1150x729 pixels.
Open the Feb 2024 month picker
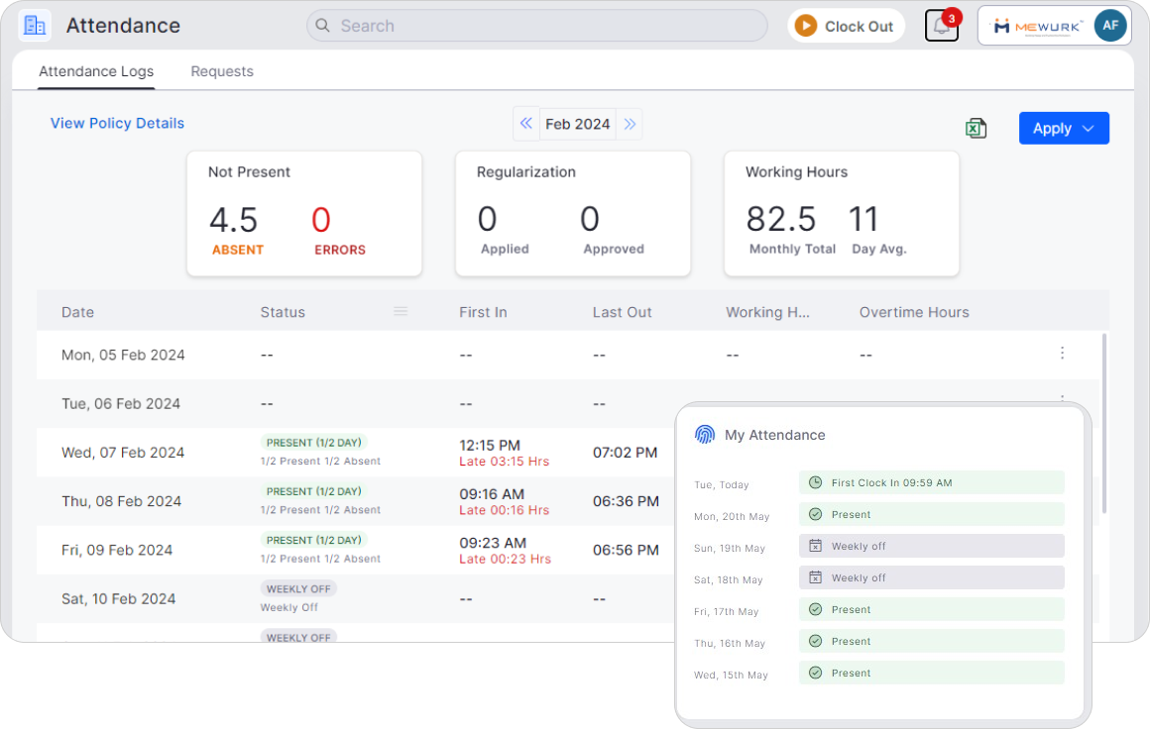[x=578, y=124]
